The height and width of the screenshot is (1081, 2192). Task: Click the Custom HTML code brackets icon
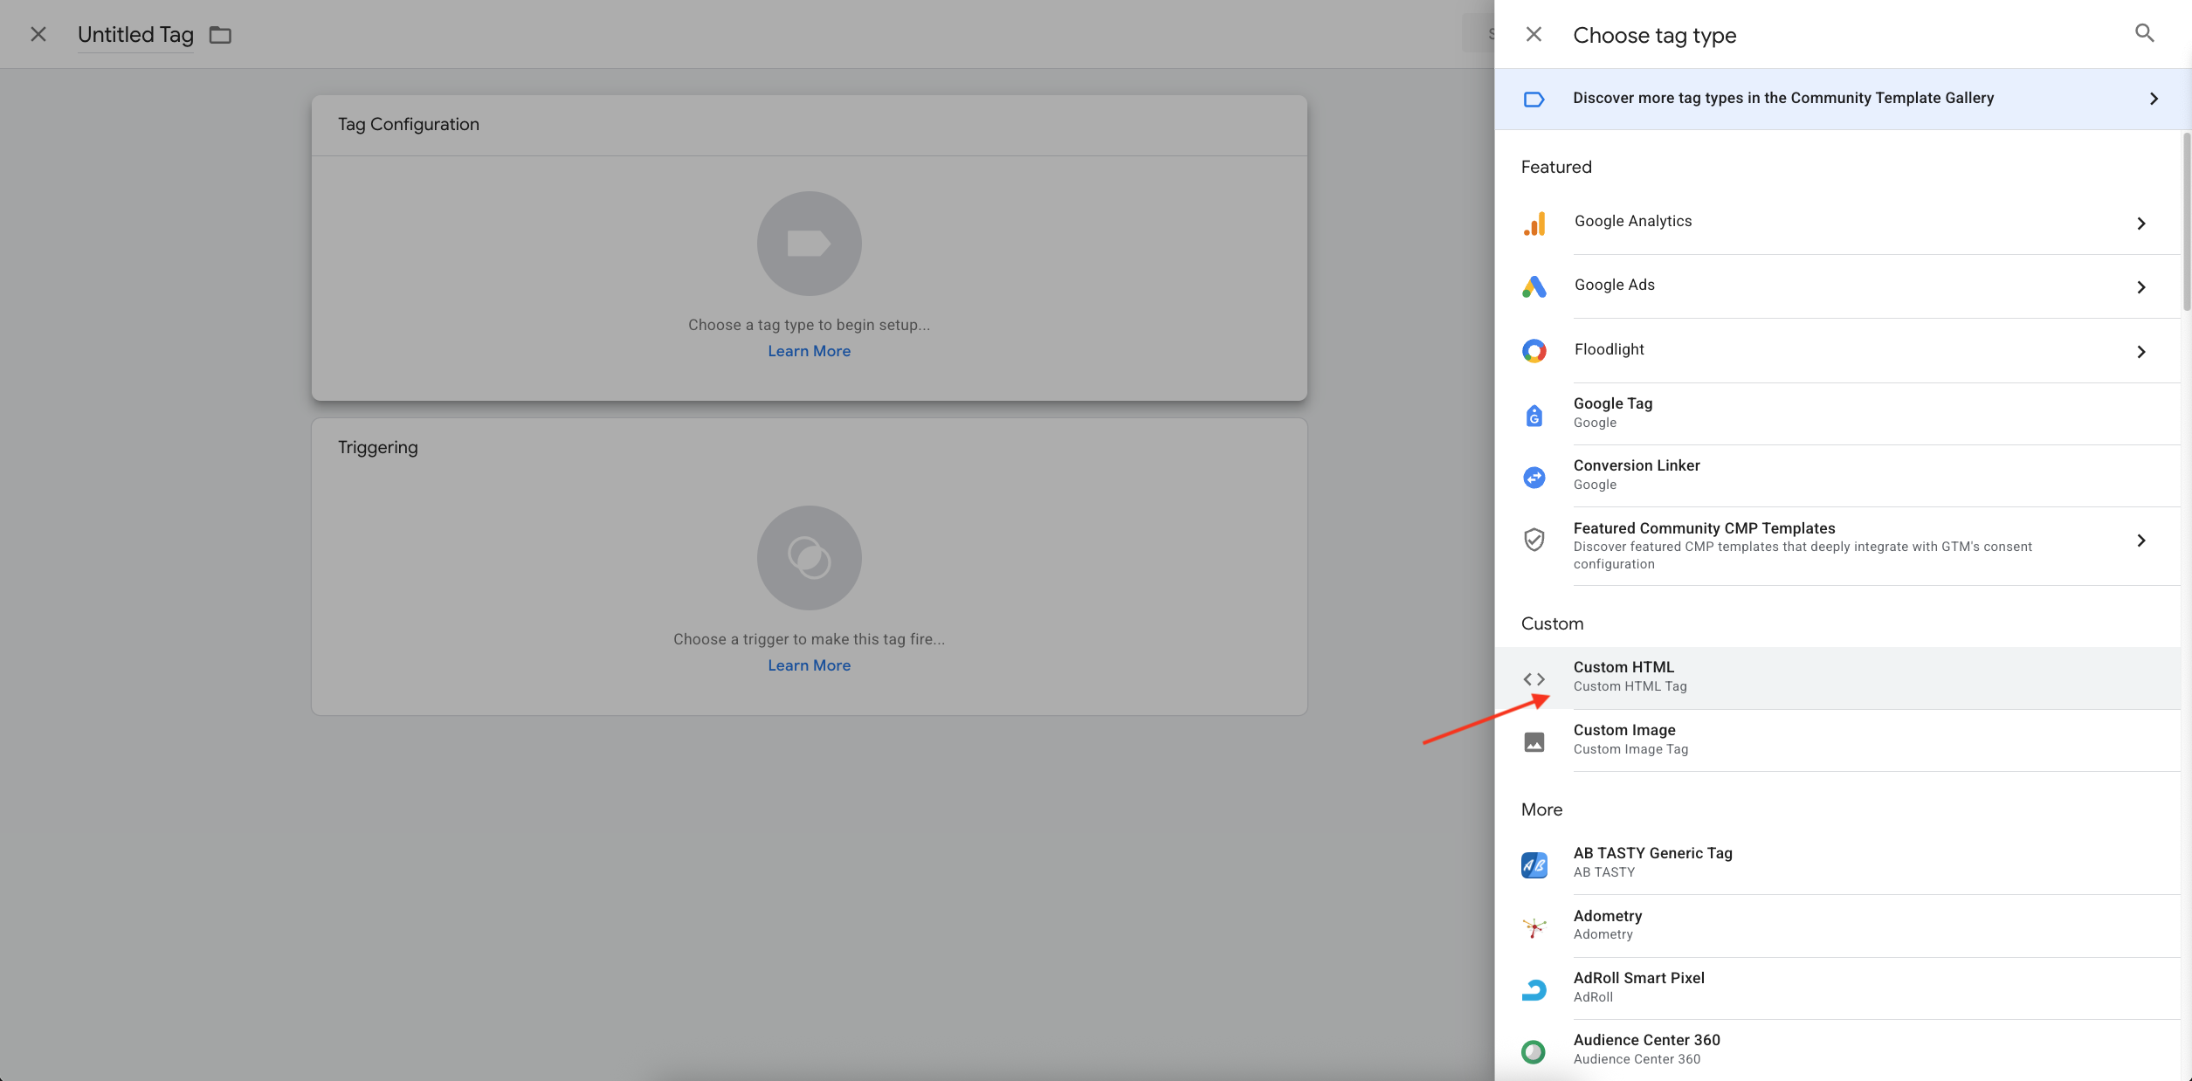coord(1534,678)
